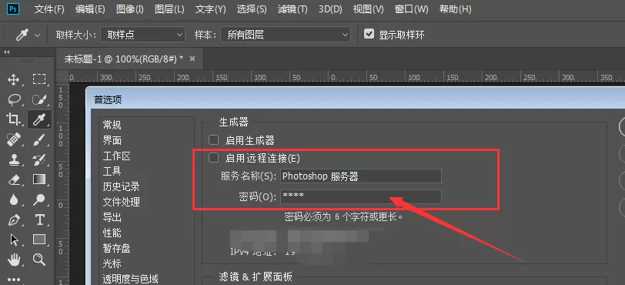Viewport: 625px width, 285px height.
Task: Select 文件处理 in the preferences list
Action: click(121, 202)
